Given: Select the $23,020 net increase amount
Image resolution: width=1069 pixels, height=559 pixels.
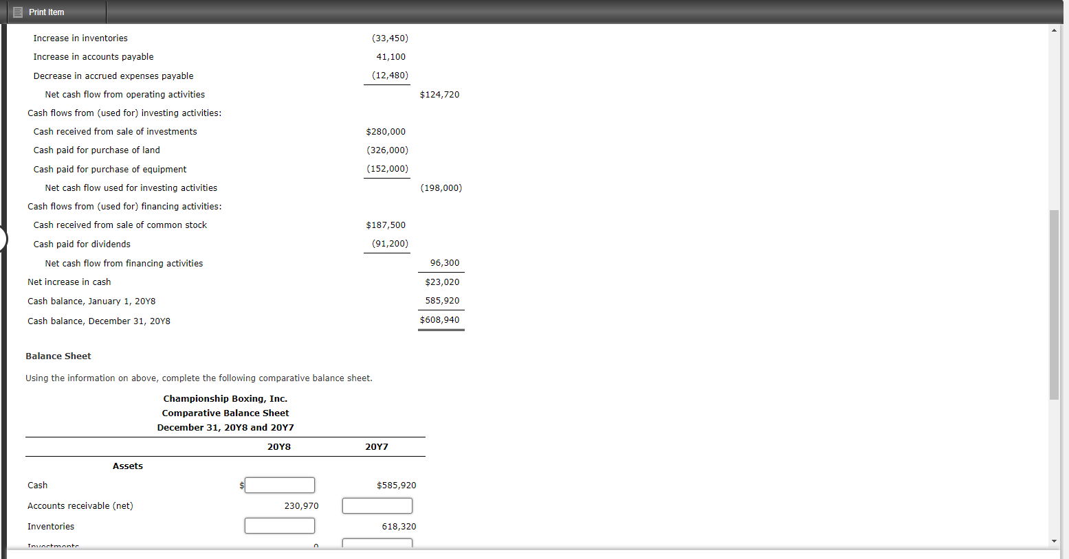Looking at the screenshot, I should click(x=442, y=282).
